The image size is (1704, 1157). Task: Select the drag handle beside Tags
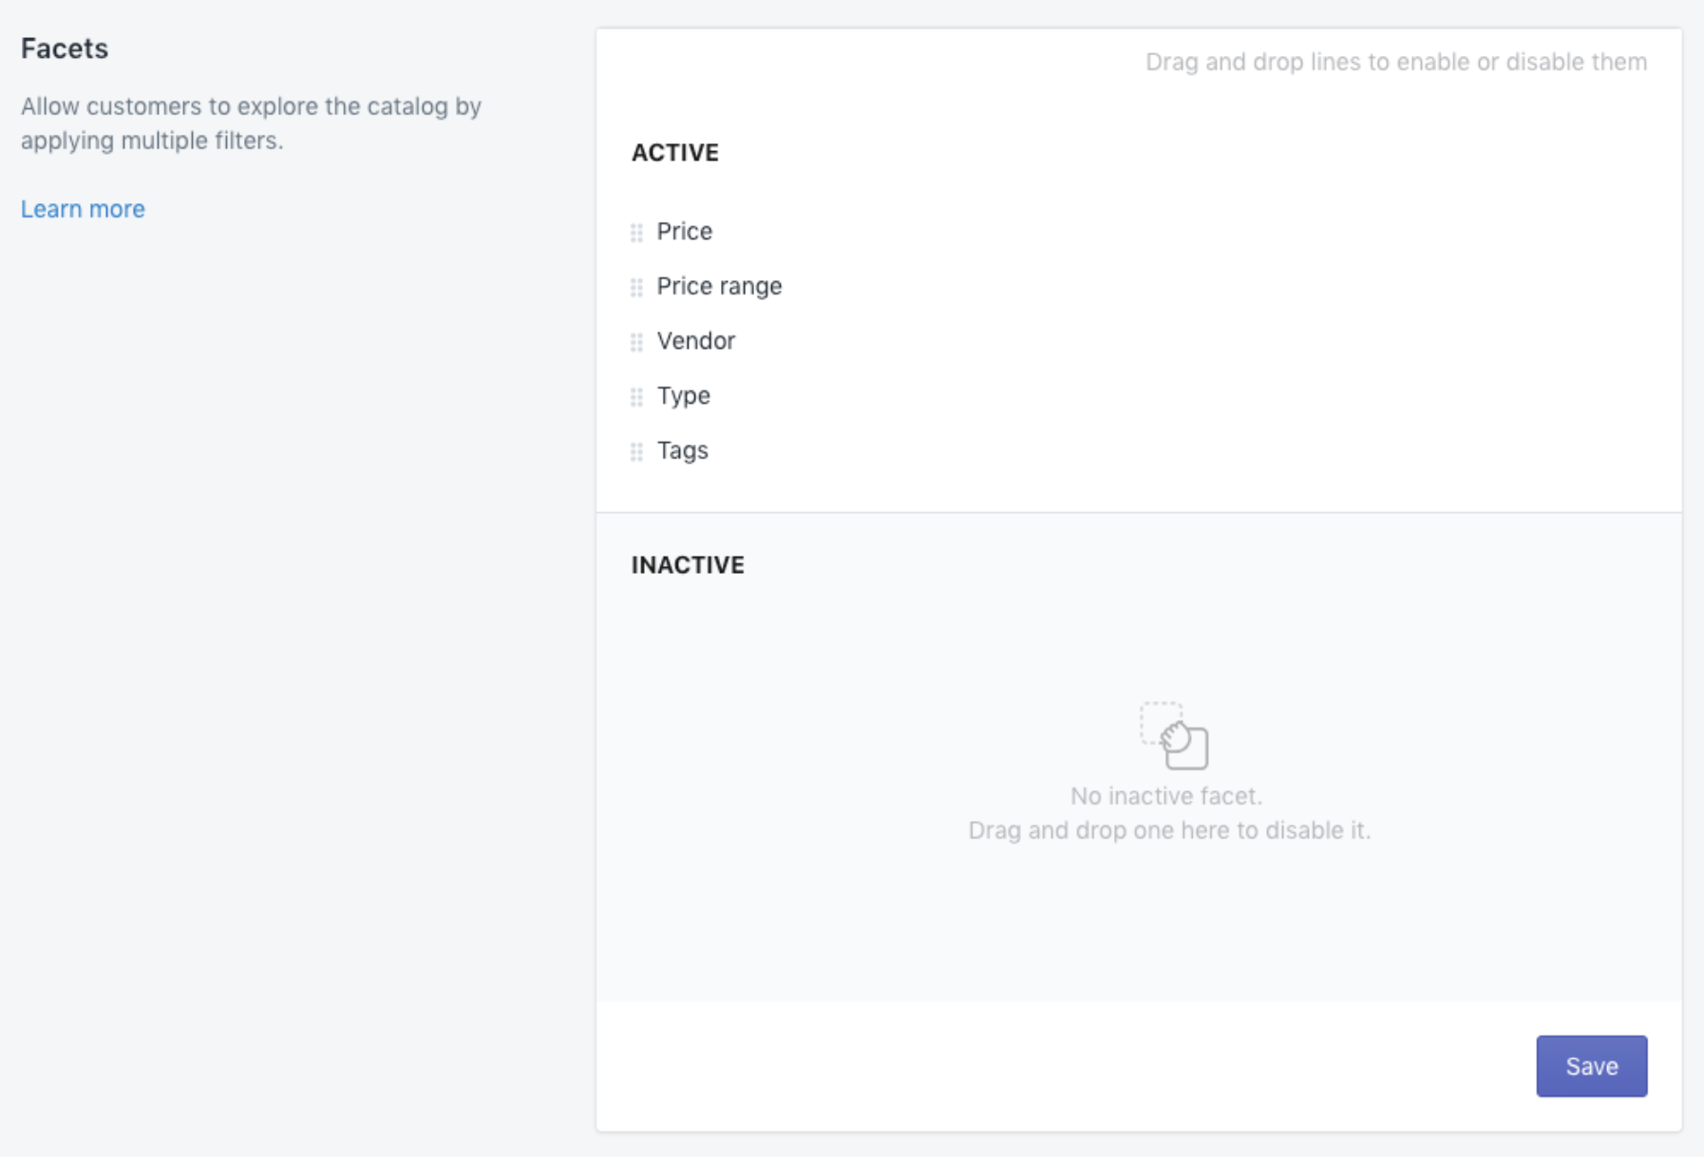(x=636, y=452)
